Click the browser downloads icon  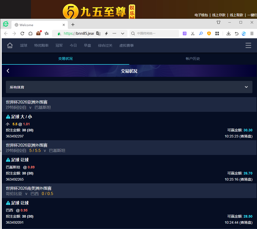click(228, 33)
